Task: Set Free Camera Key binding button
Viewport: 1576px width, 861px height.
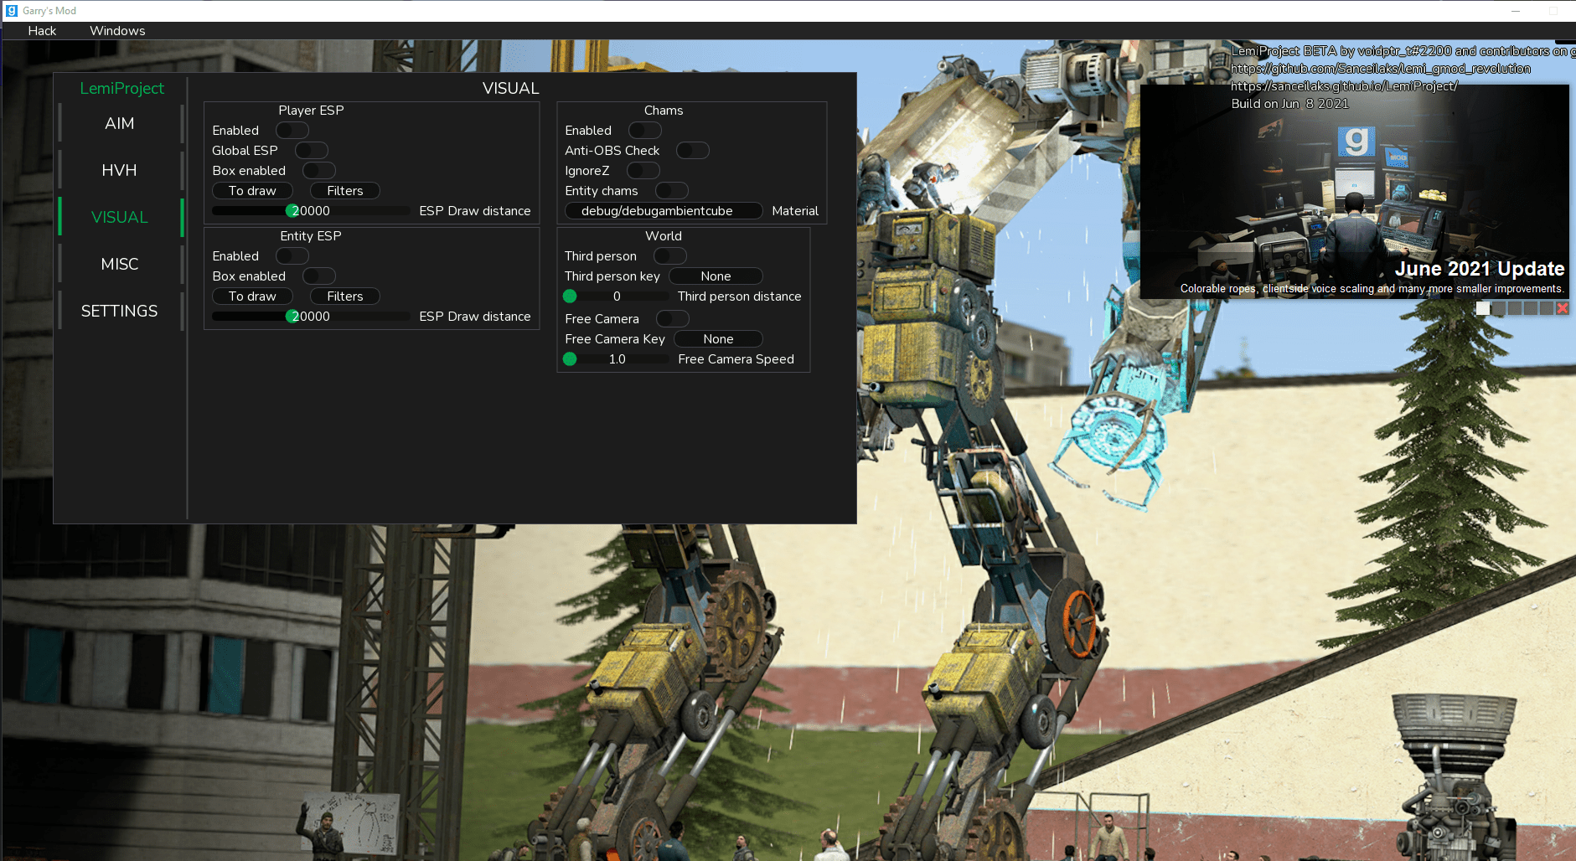Action: point(718,339)
